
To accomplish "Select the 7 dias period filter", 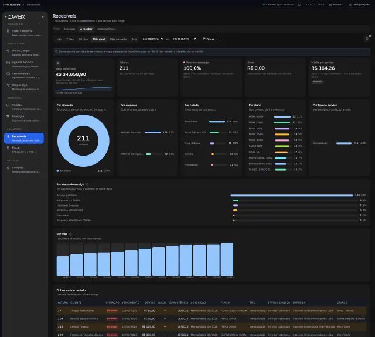I will point(70,39).
